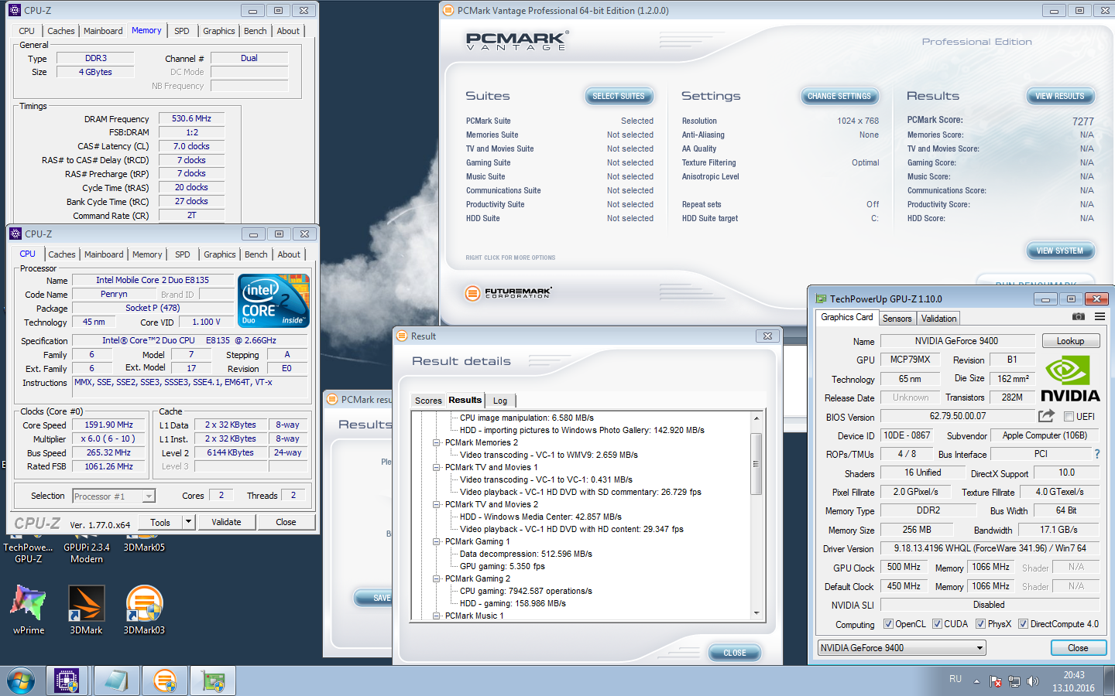The width and height of the screenshot is (1115, 696).
Task: Click the 'CPU gaming: 7942.587 operations/s' result row
Action: coord(526,592)
